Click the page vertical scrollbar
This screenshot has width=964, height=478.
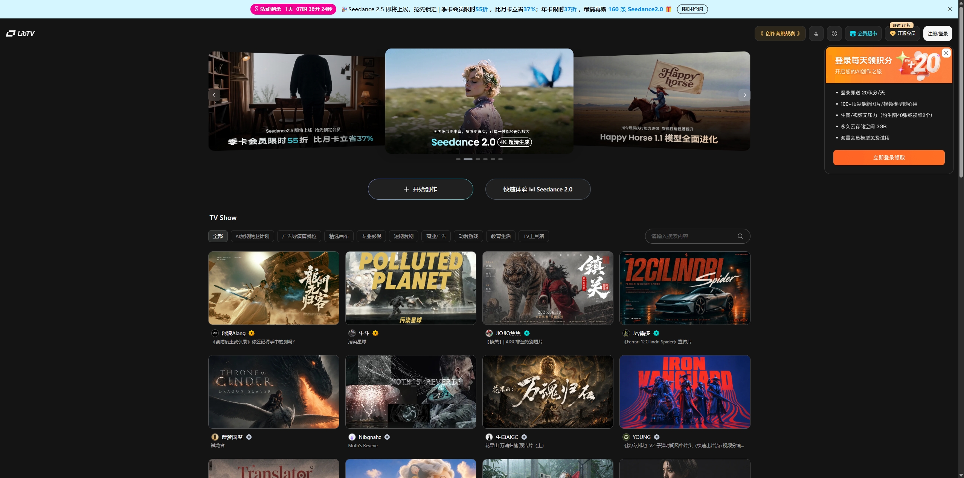(x=961, y=92)
